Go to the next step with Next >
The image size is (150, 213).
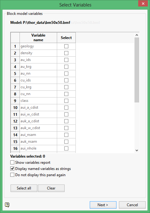pyautogui.click(x=103, y=205)
